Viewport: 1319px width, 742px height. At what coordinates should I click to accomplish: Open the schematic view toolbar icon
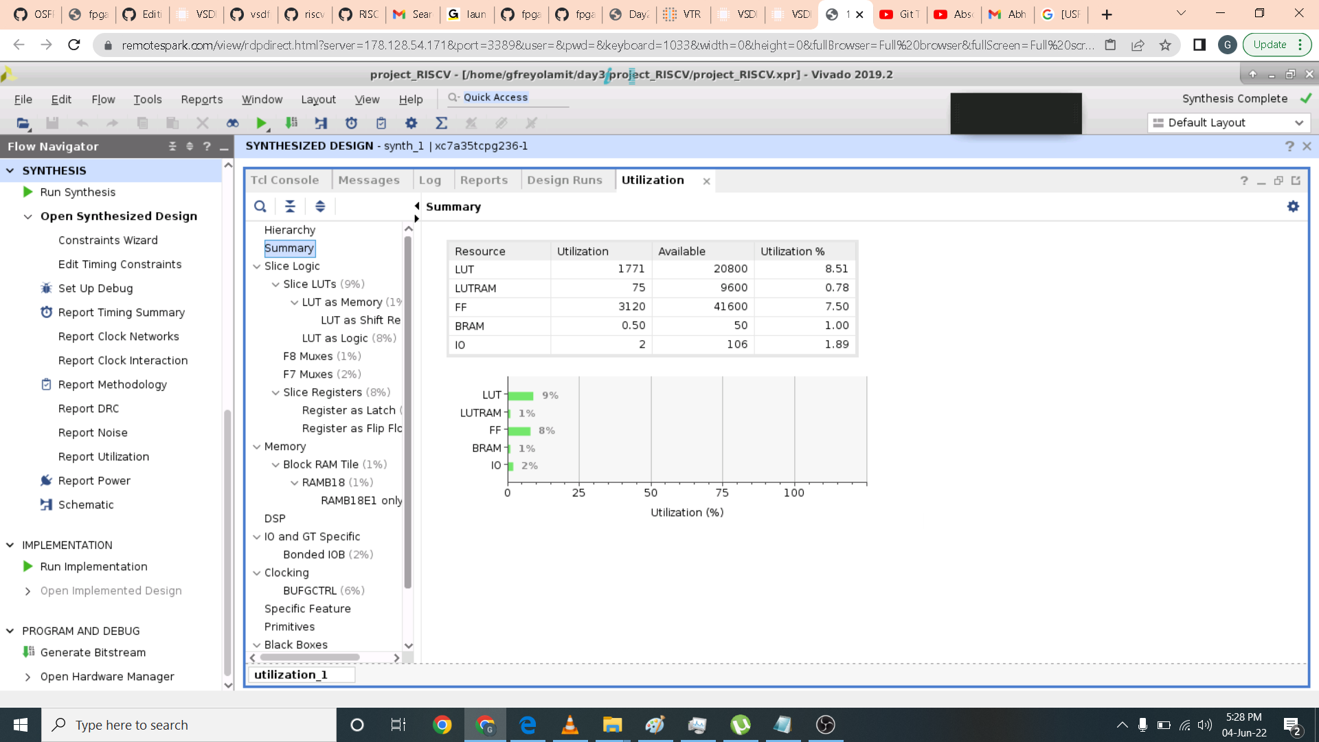(x=321, y=123)
